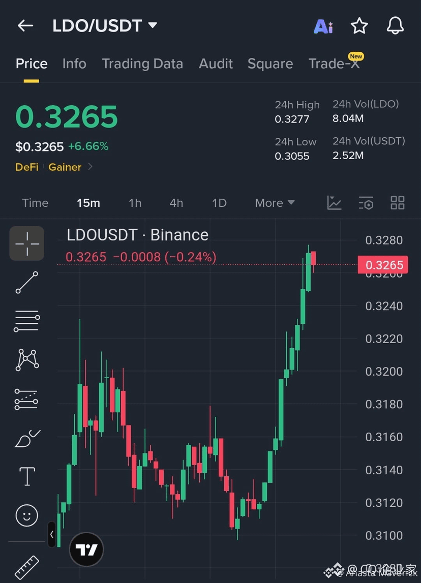Tap the red 0.3265 price label
The image size is (421, 583).
point(383,265)
